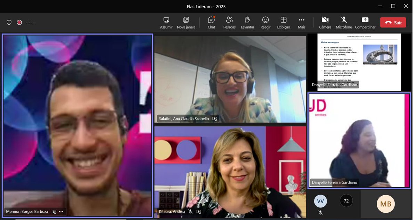Unmute your Microfone

click(344, 22)
